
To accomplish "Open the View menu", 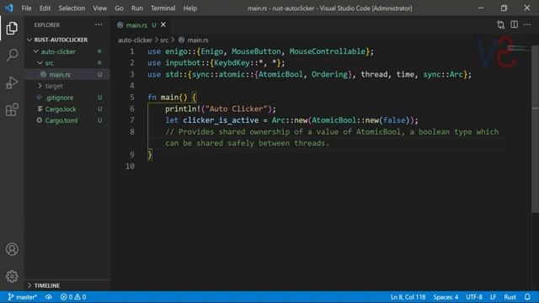I will (99, 8).
